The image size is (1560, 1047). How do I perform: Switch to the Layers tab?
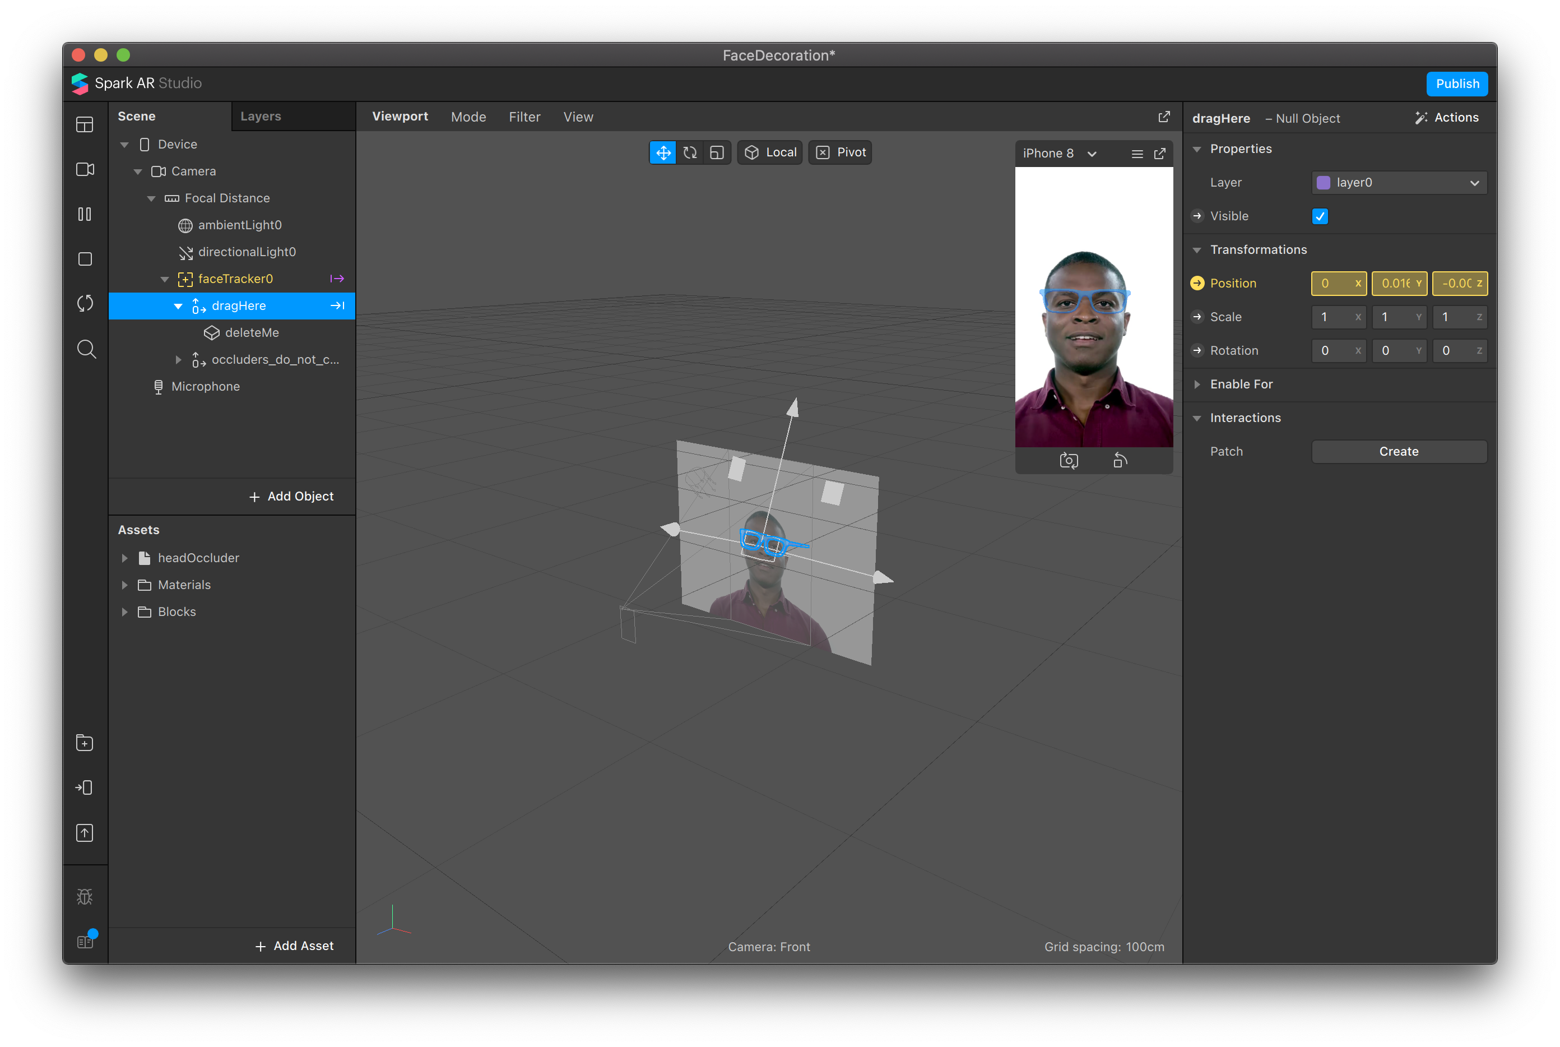coord(261,116)
